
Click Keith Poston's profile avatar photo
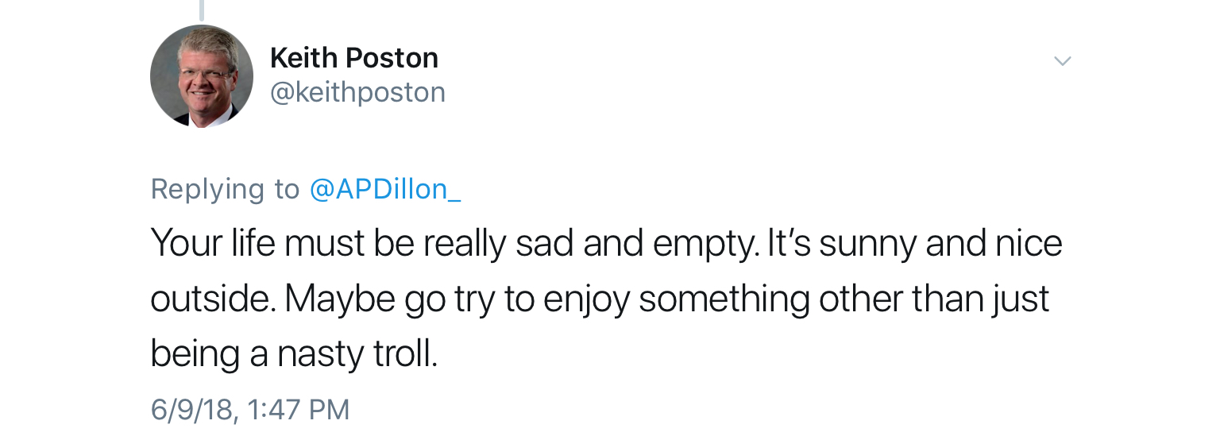(202, 76)
